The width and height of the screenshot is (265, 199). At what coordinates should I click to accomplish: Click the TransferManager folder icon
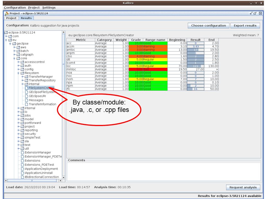(x=26, y=77)
